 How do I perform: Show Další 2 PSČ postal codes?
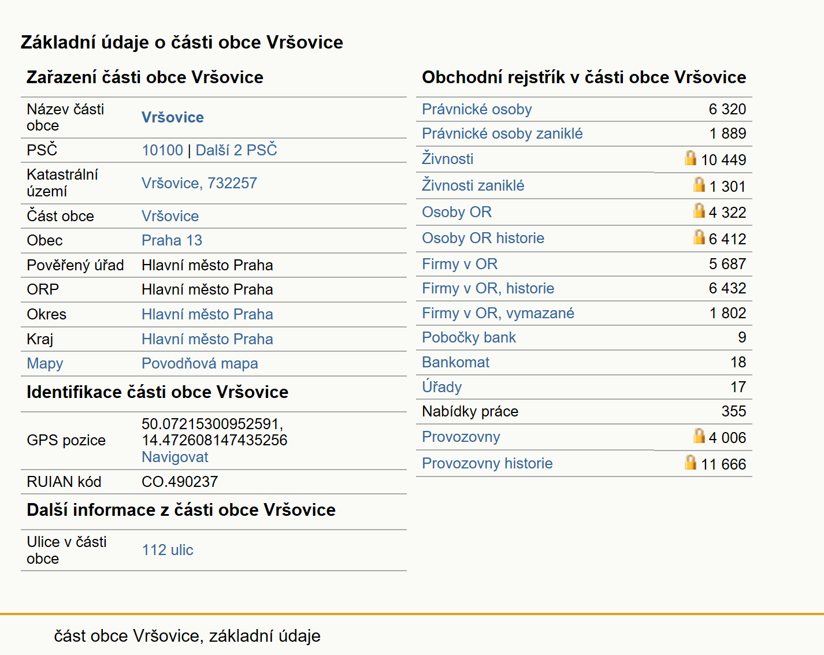(236, 150)
